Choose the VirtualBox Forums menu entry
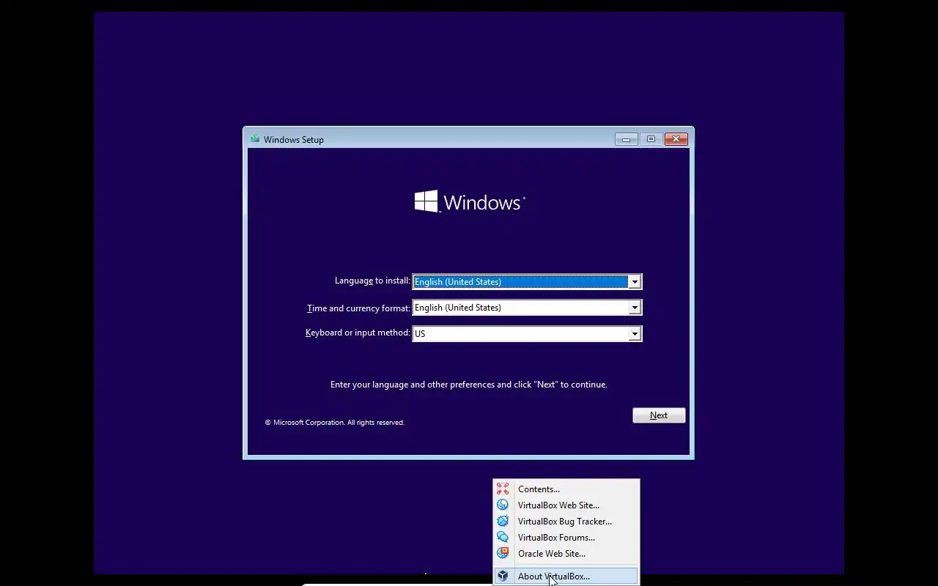The image size is (938, 586). (566, 538)
